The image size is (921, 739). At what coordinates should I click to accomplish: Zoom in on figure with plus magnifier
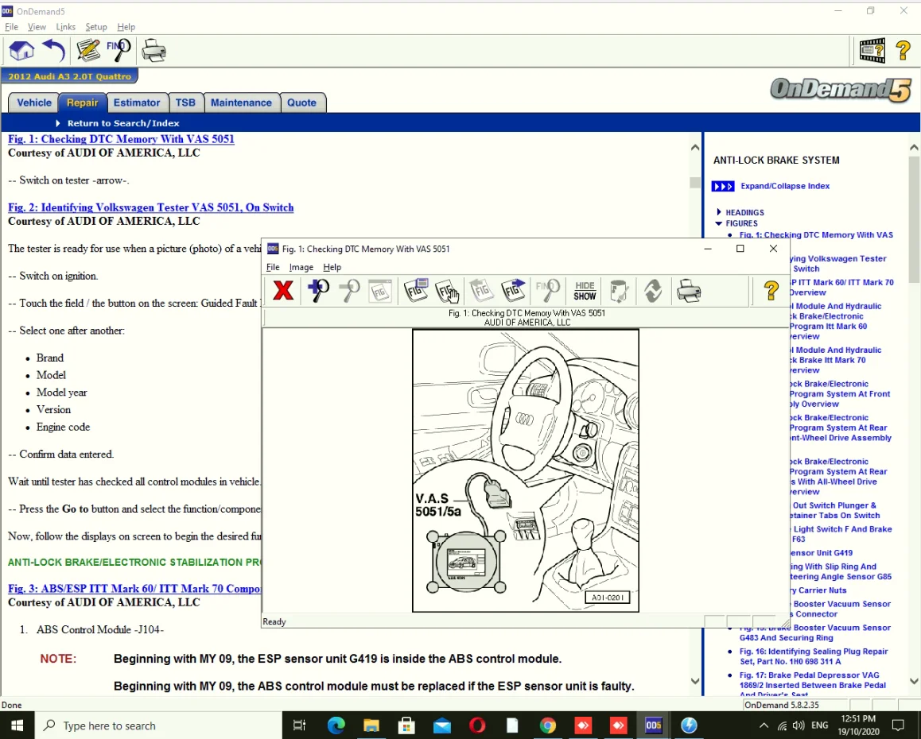coord(319,291)
